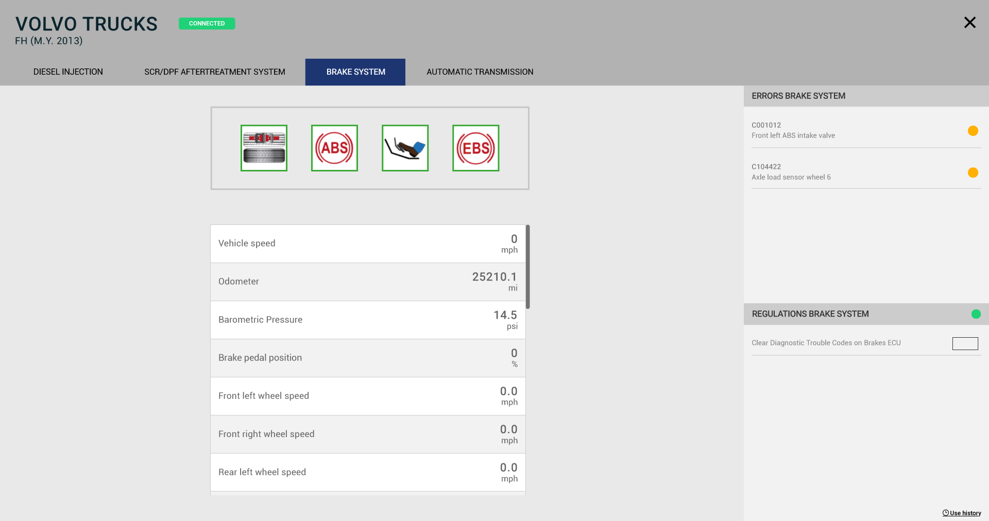Viewport: 989px width, 521px height.
Task: Select the brake disc and tire icon
Action: tap(264, 148)
